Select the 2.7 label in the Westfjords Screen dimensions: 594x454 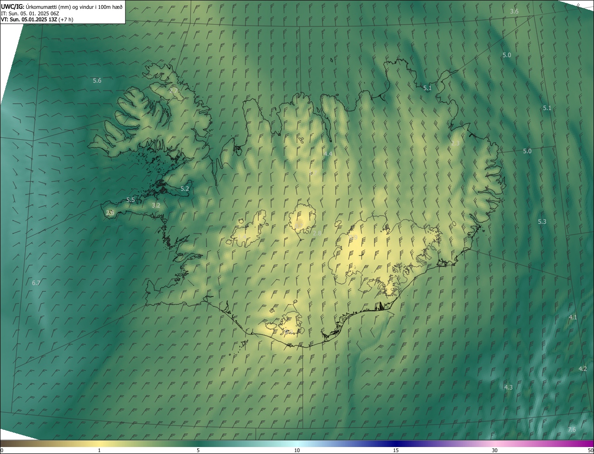point(174,90)
